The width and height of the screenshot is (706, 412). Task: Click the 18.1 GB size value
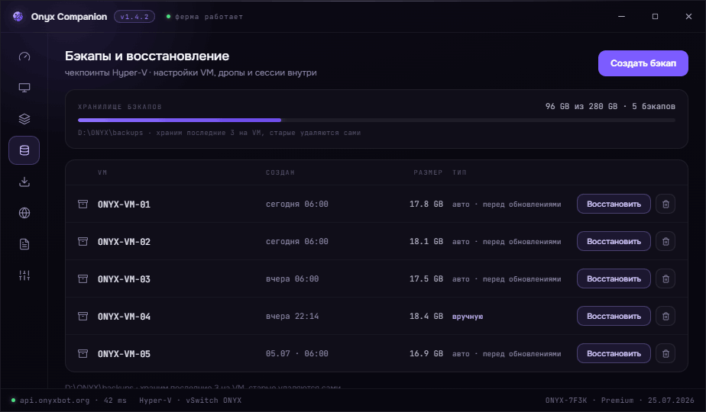[x=426, y=242]
